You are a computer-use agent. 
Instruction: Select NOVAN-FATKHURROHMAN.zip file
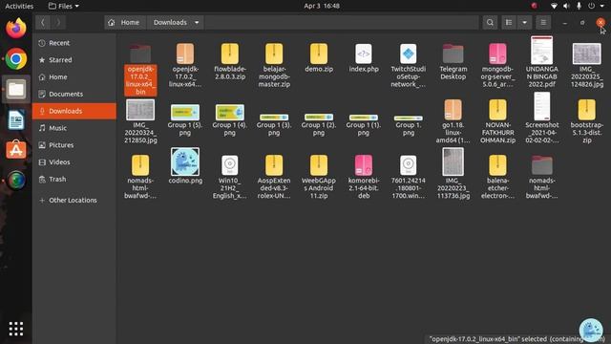click(497, 121)
